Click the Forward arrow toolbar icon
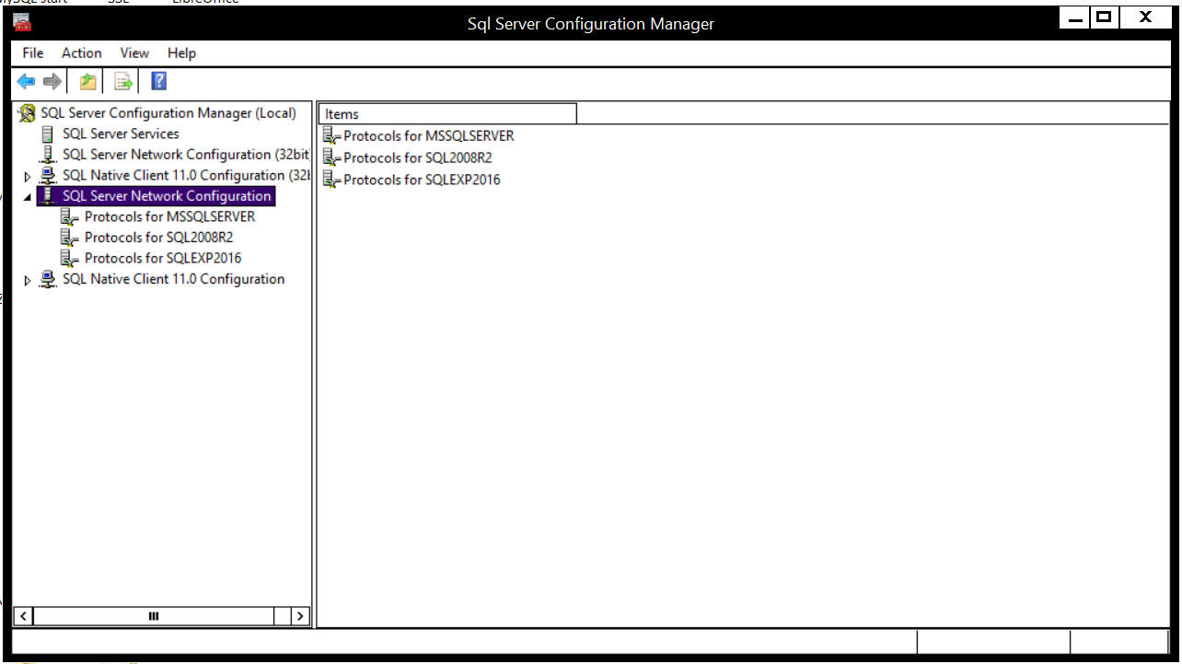 52,82
